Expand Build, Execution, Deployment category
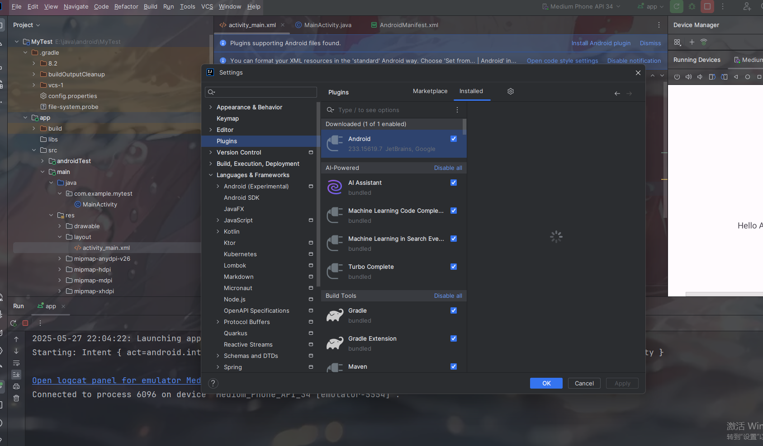Image resolution: width=763 pixels, height=446 pixels. pos(211,164)
